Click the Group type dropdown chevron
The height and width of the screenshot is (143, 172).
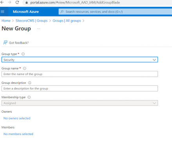[x=154, y=60]
